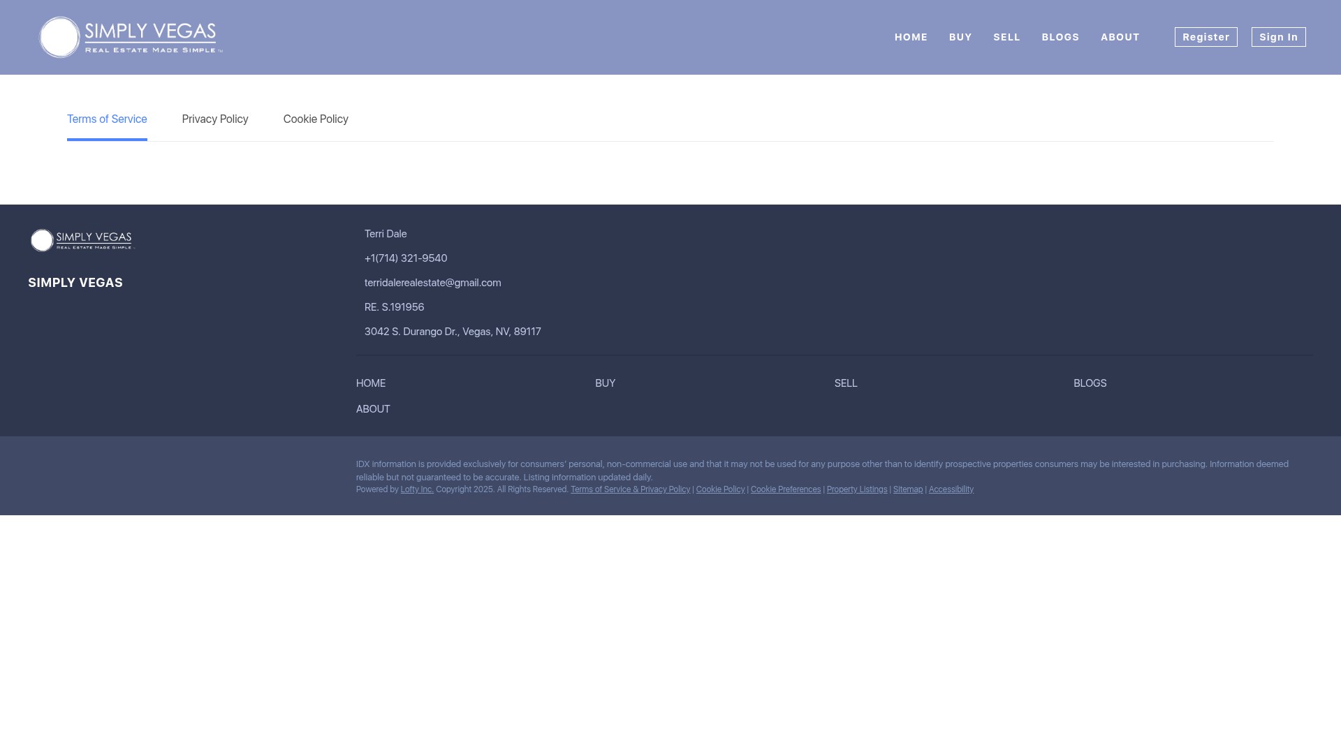This screenshot has height=754, width=1341.
Task: Click the 3042 S. Durango Dr. address
Action: 453,332
